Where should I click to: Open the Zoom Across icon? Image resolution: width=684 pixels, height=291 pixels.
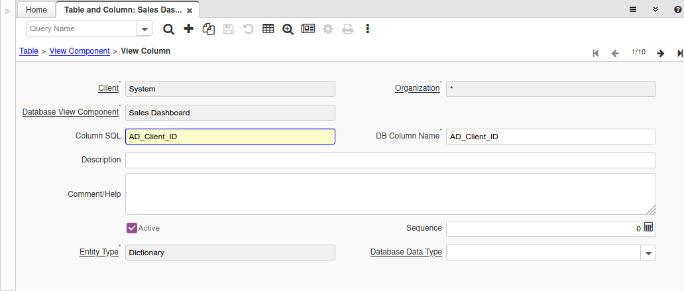coord(288,29)
